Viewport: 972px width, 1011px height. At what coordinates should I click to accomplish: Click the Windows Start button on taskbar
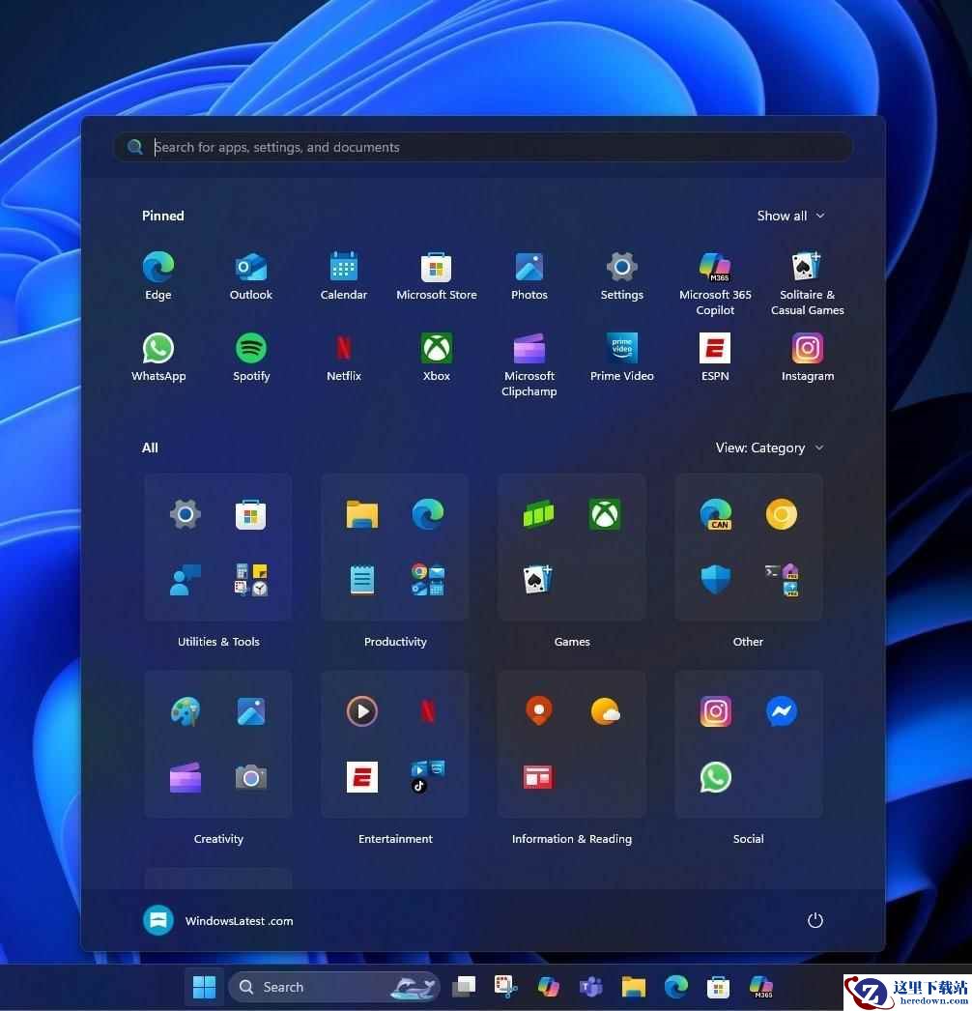click(x=204, y=987)
